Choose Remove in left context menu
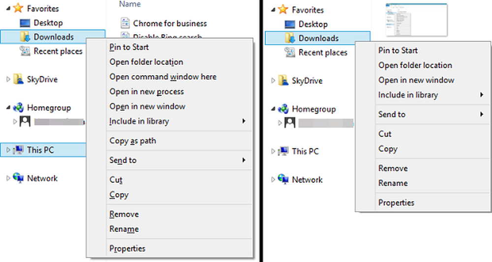Screen dimensions: 492x262 170,214
